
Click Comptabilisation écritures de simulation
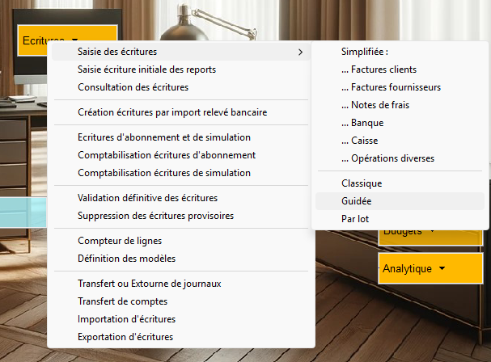pos(164,173)
